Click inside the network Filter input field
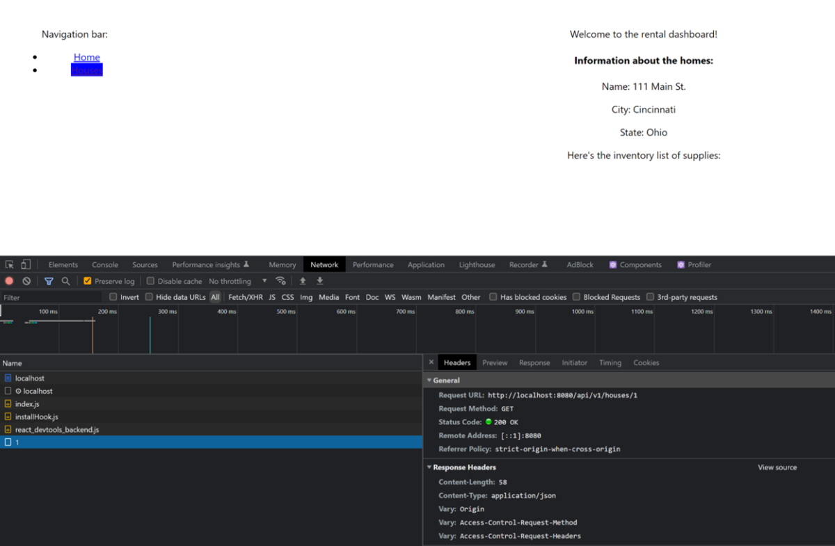 pyautogui.click(x=49, y=297)
